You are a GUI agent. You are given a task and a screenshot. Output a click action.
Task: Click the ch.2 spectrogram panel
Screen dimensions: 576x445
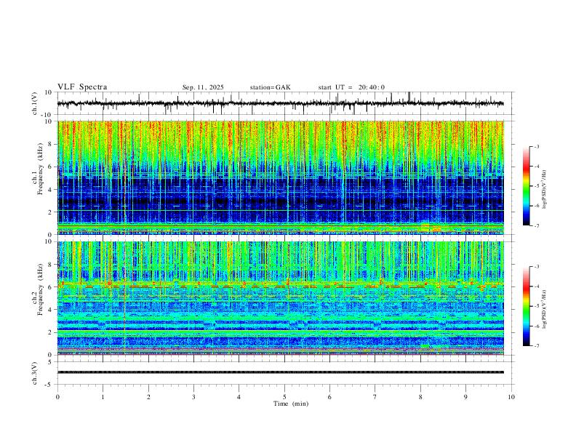[280, 298]
